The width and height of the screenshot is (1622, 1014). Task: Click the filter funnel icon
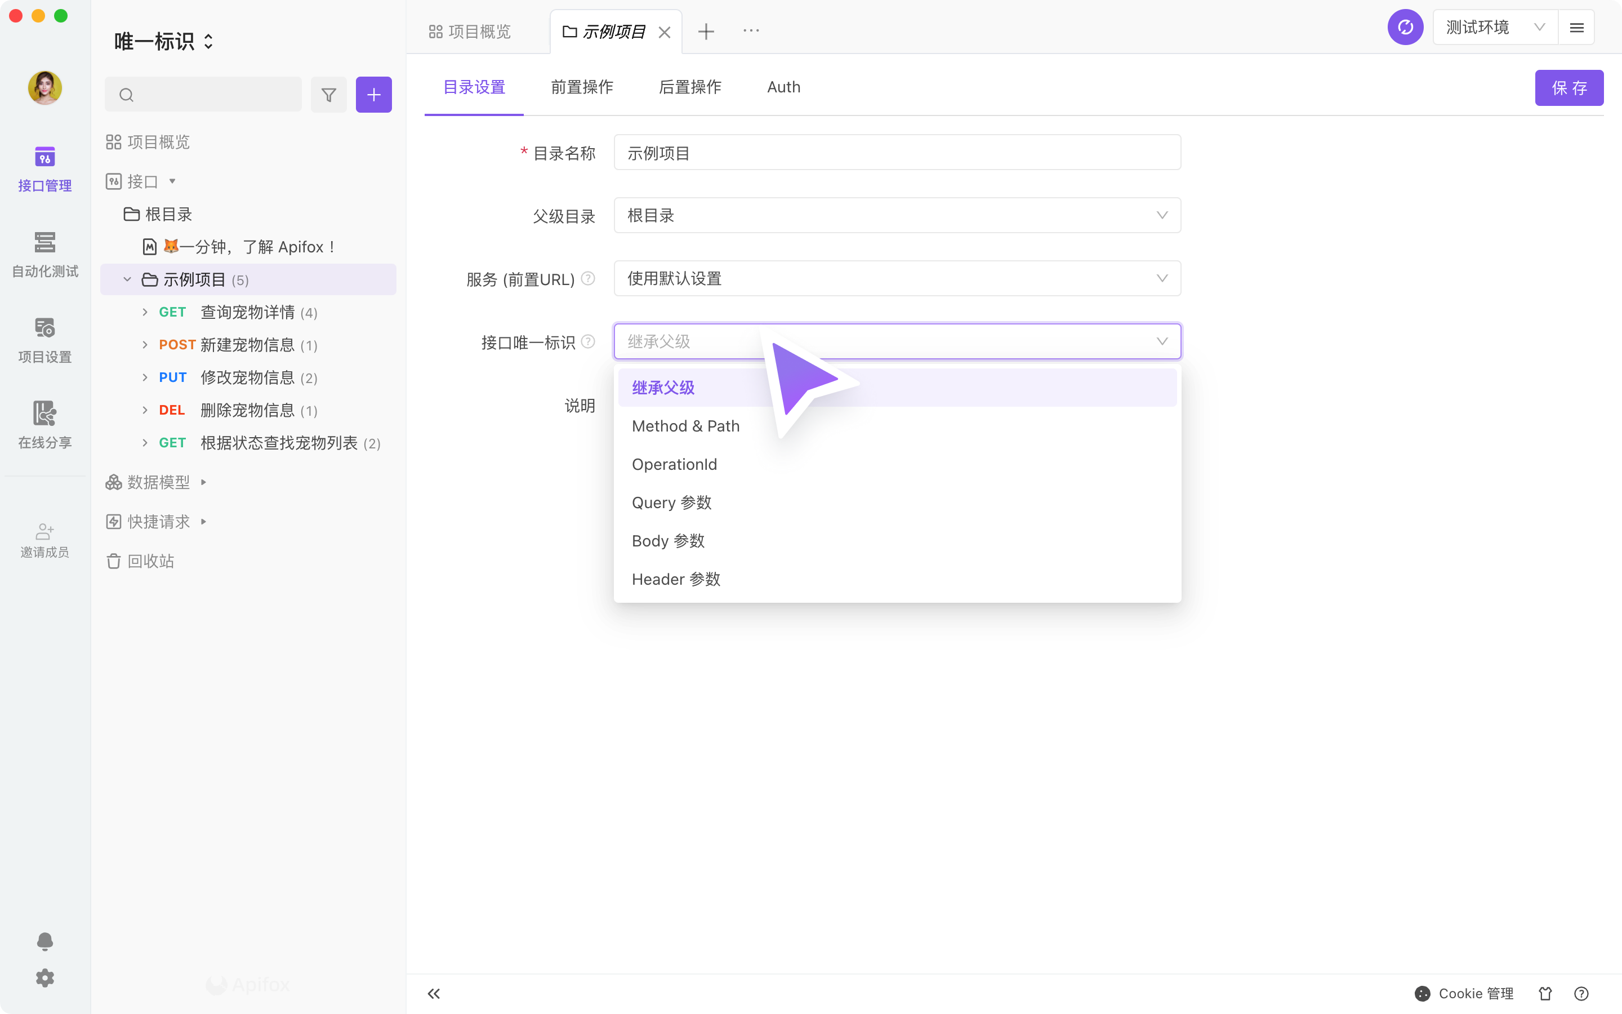[328, 95]
